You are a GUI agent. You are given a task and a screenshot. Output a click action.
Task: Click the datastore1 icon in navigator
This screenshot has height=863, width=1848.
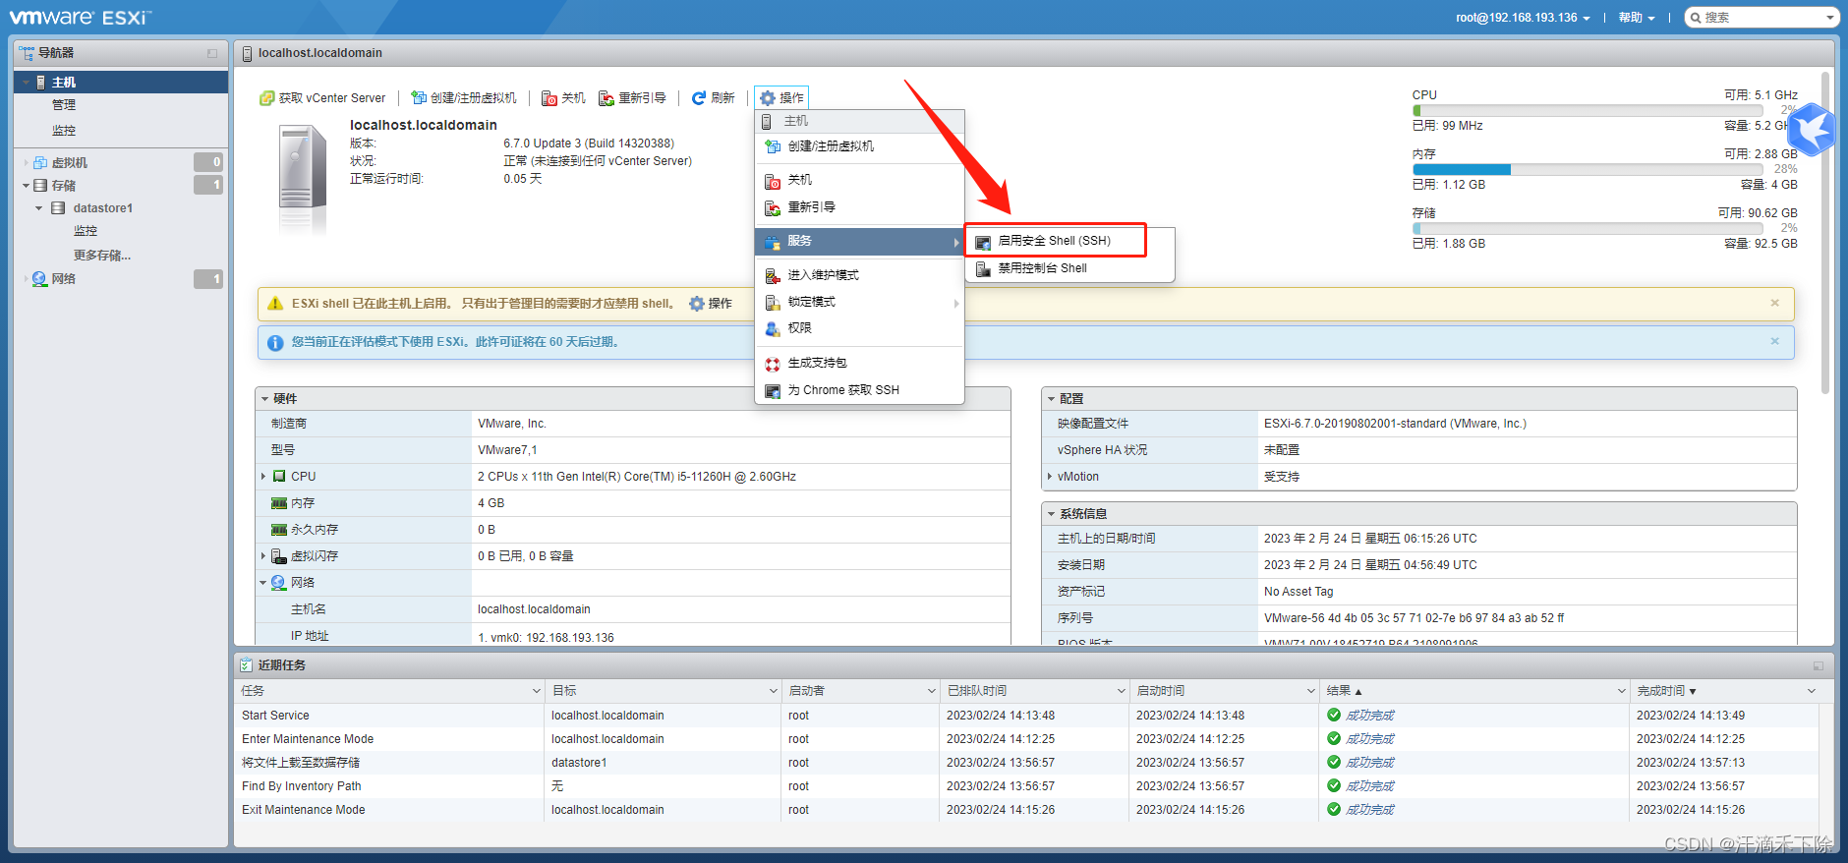58,208
